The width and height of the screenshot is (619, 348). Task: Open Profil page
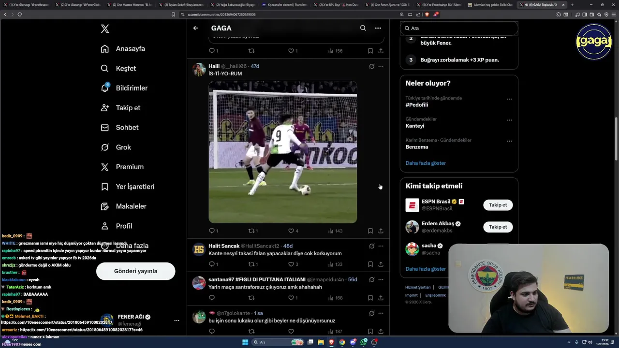pos(117,226)
